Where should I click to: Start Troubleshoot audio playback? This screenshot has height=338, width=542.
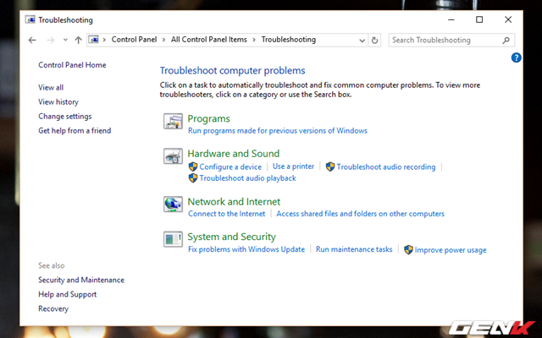(247, 178)
